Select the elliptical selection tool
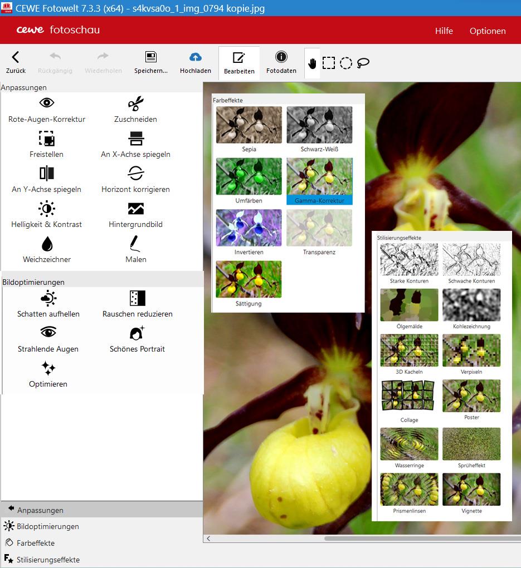 click(346, 63)
